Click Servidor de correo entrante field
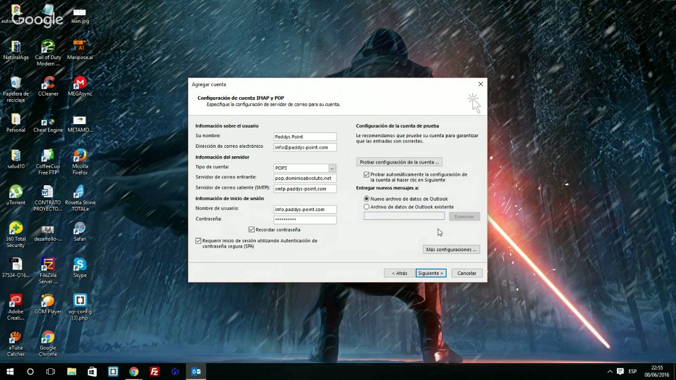The width and height of the screenshot is (676, 380). 305,178
